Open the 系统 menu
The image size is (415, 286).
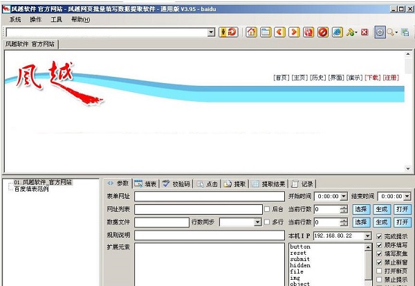(x=15, y=19)
